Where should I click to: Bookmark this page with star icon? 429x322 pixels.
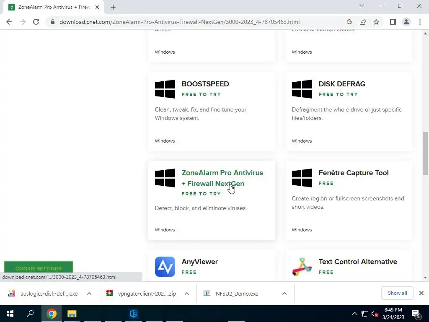click(x=376, y=22)
